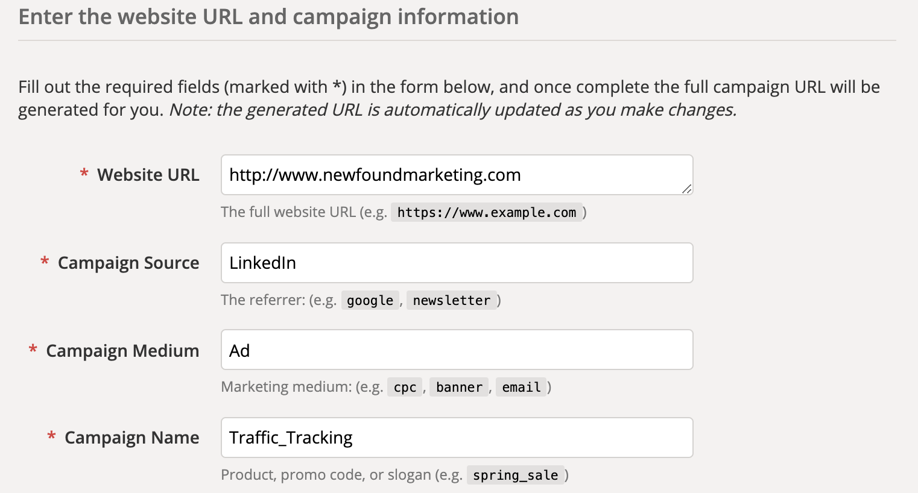The width and height of the screenshot is (918, 493).
Task: Click the asterisk next to Campaign Medium
Action: point(33,351)
